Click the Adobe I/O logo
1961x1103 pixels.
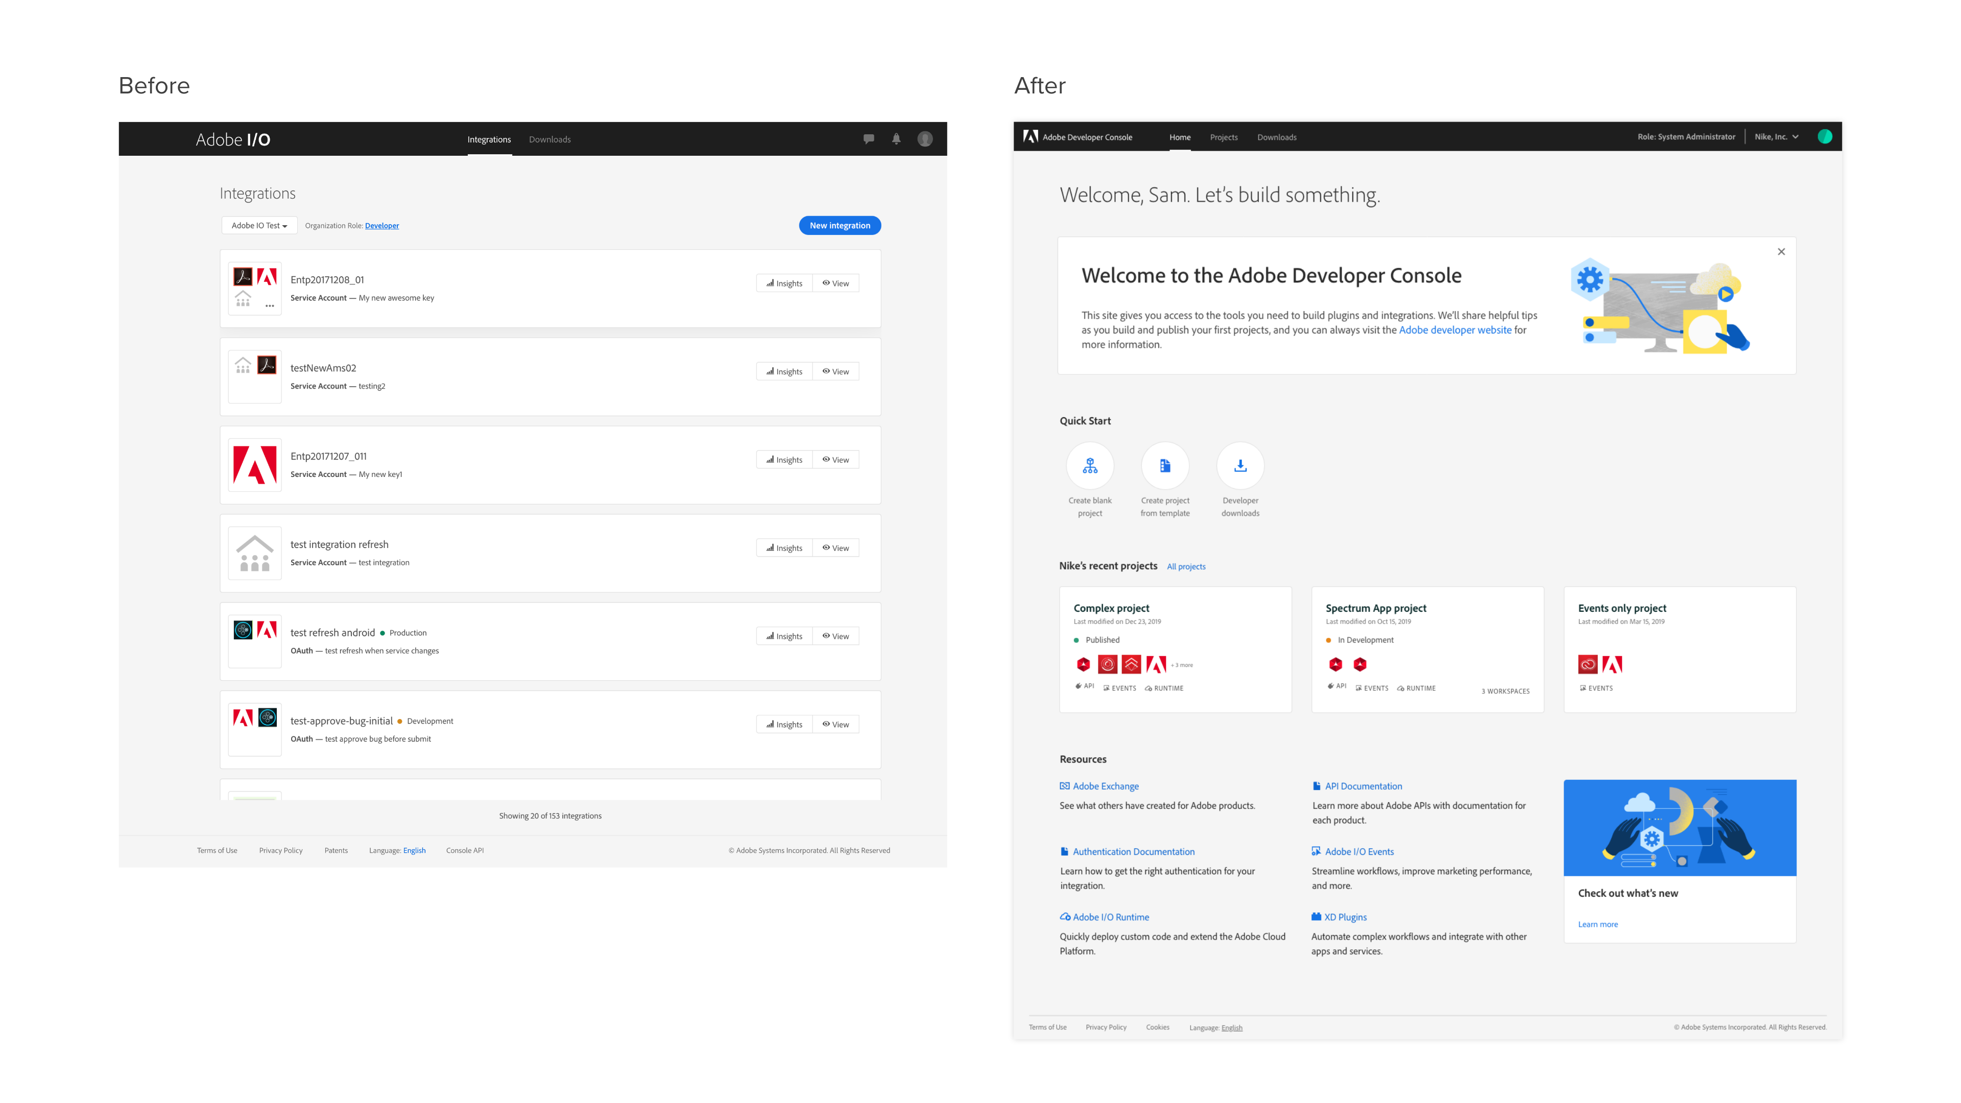(x=233, y=139)
